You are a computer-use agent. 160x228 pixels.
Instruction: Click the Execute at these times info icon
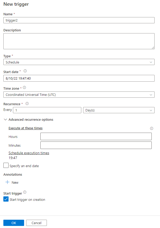pos(152,128)
